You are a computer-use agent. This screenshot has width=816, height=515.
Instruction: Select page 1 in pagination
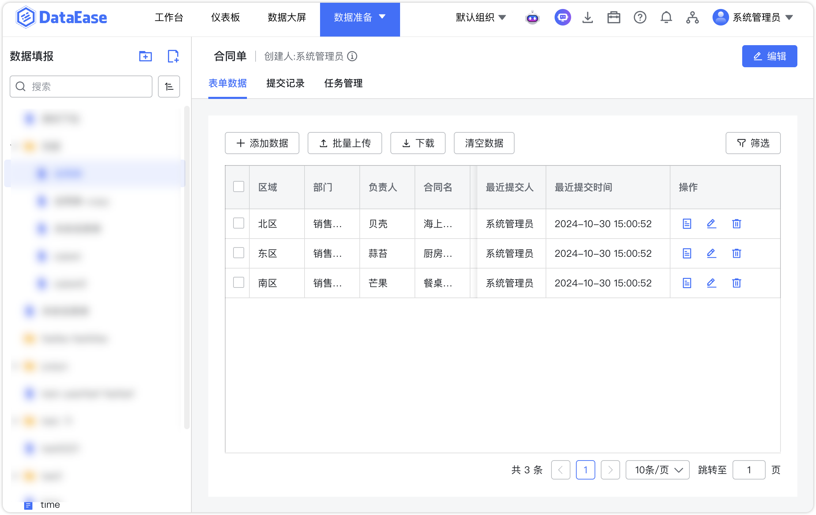586,470
